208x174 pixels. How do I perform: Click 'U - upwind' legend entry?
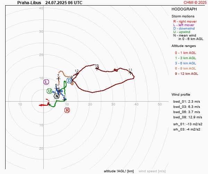[x=182, y=32]
